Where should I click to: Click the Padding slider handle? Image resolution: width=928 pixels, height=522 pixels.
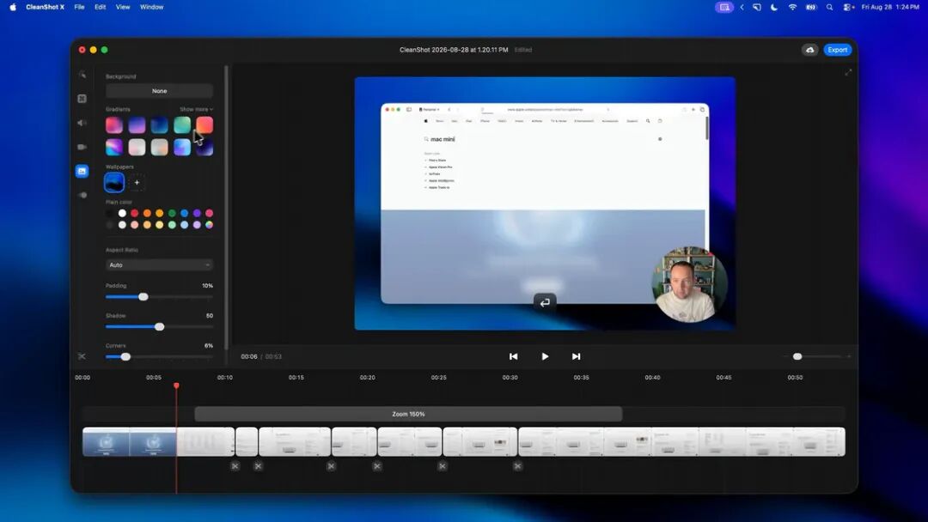point(143,297)
